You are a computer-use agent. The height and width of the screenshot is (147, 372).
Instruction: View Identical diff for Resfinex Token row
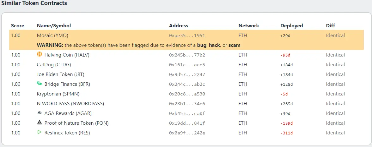tap(335, 133)
